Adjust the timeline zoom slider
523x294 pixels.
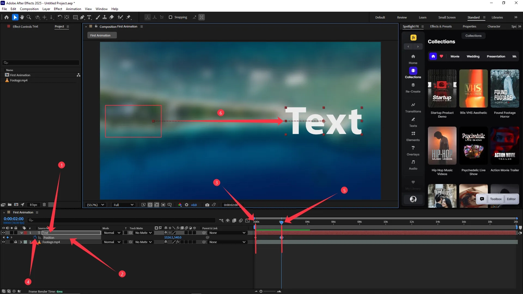coord(261,291)
